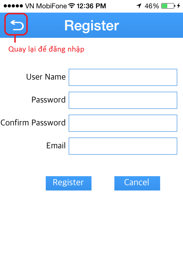Image resolution: width=183 pixels, height=275 pixels.
Task: Click the Email label text
Action: click(56, 146)
